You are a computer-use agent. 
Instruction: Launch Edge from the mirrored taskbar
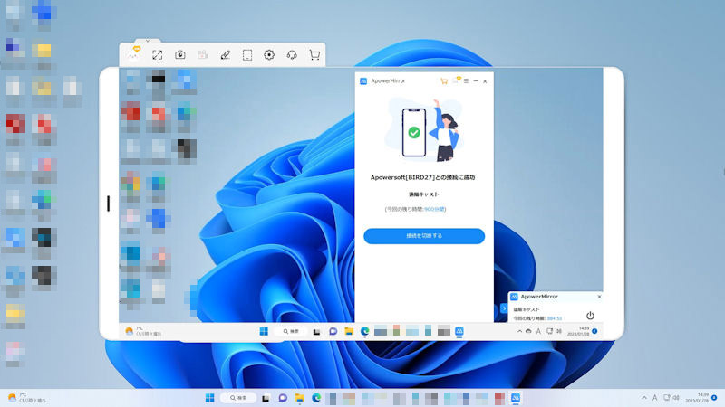click(365, 331)
